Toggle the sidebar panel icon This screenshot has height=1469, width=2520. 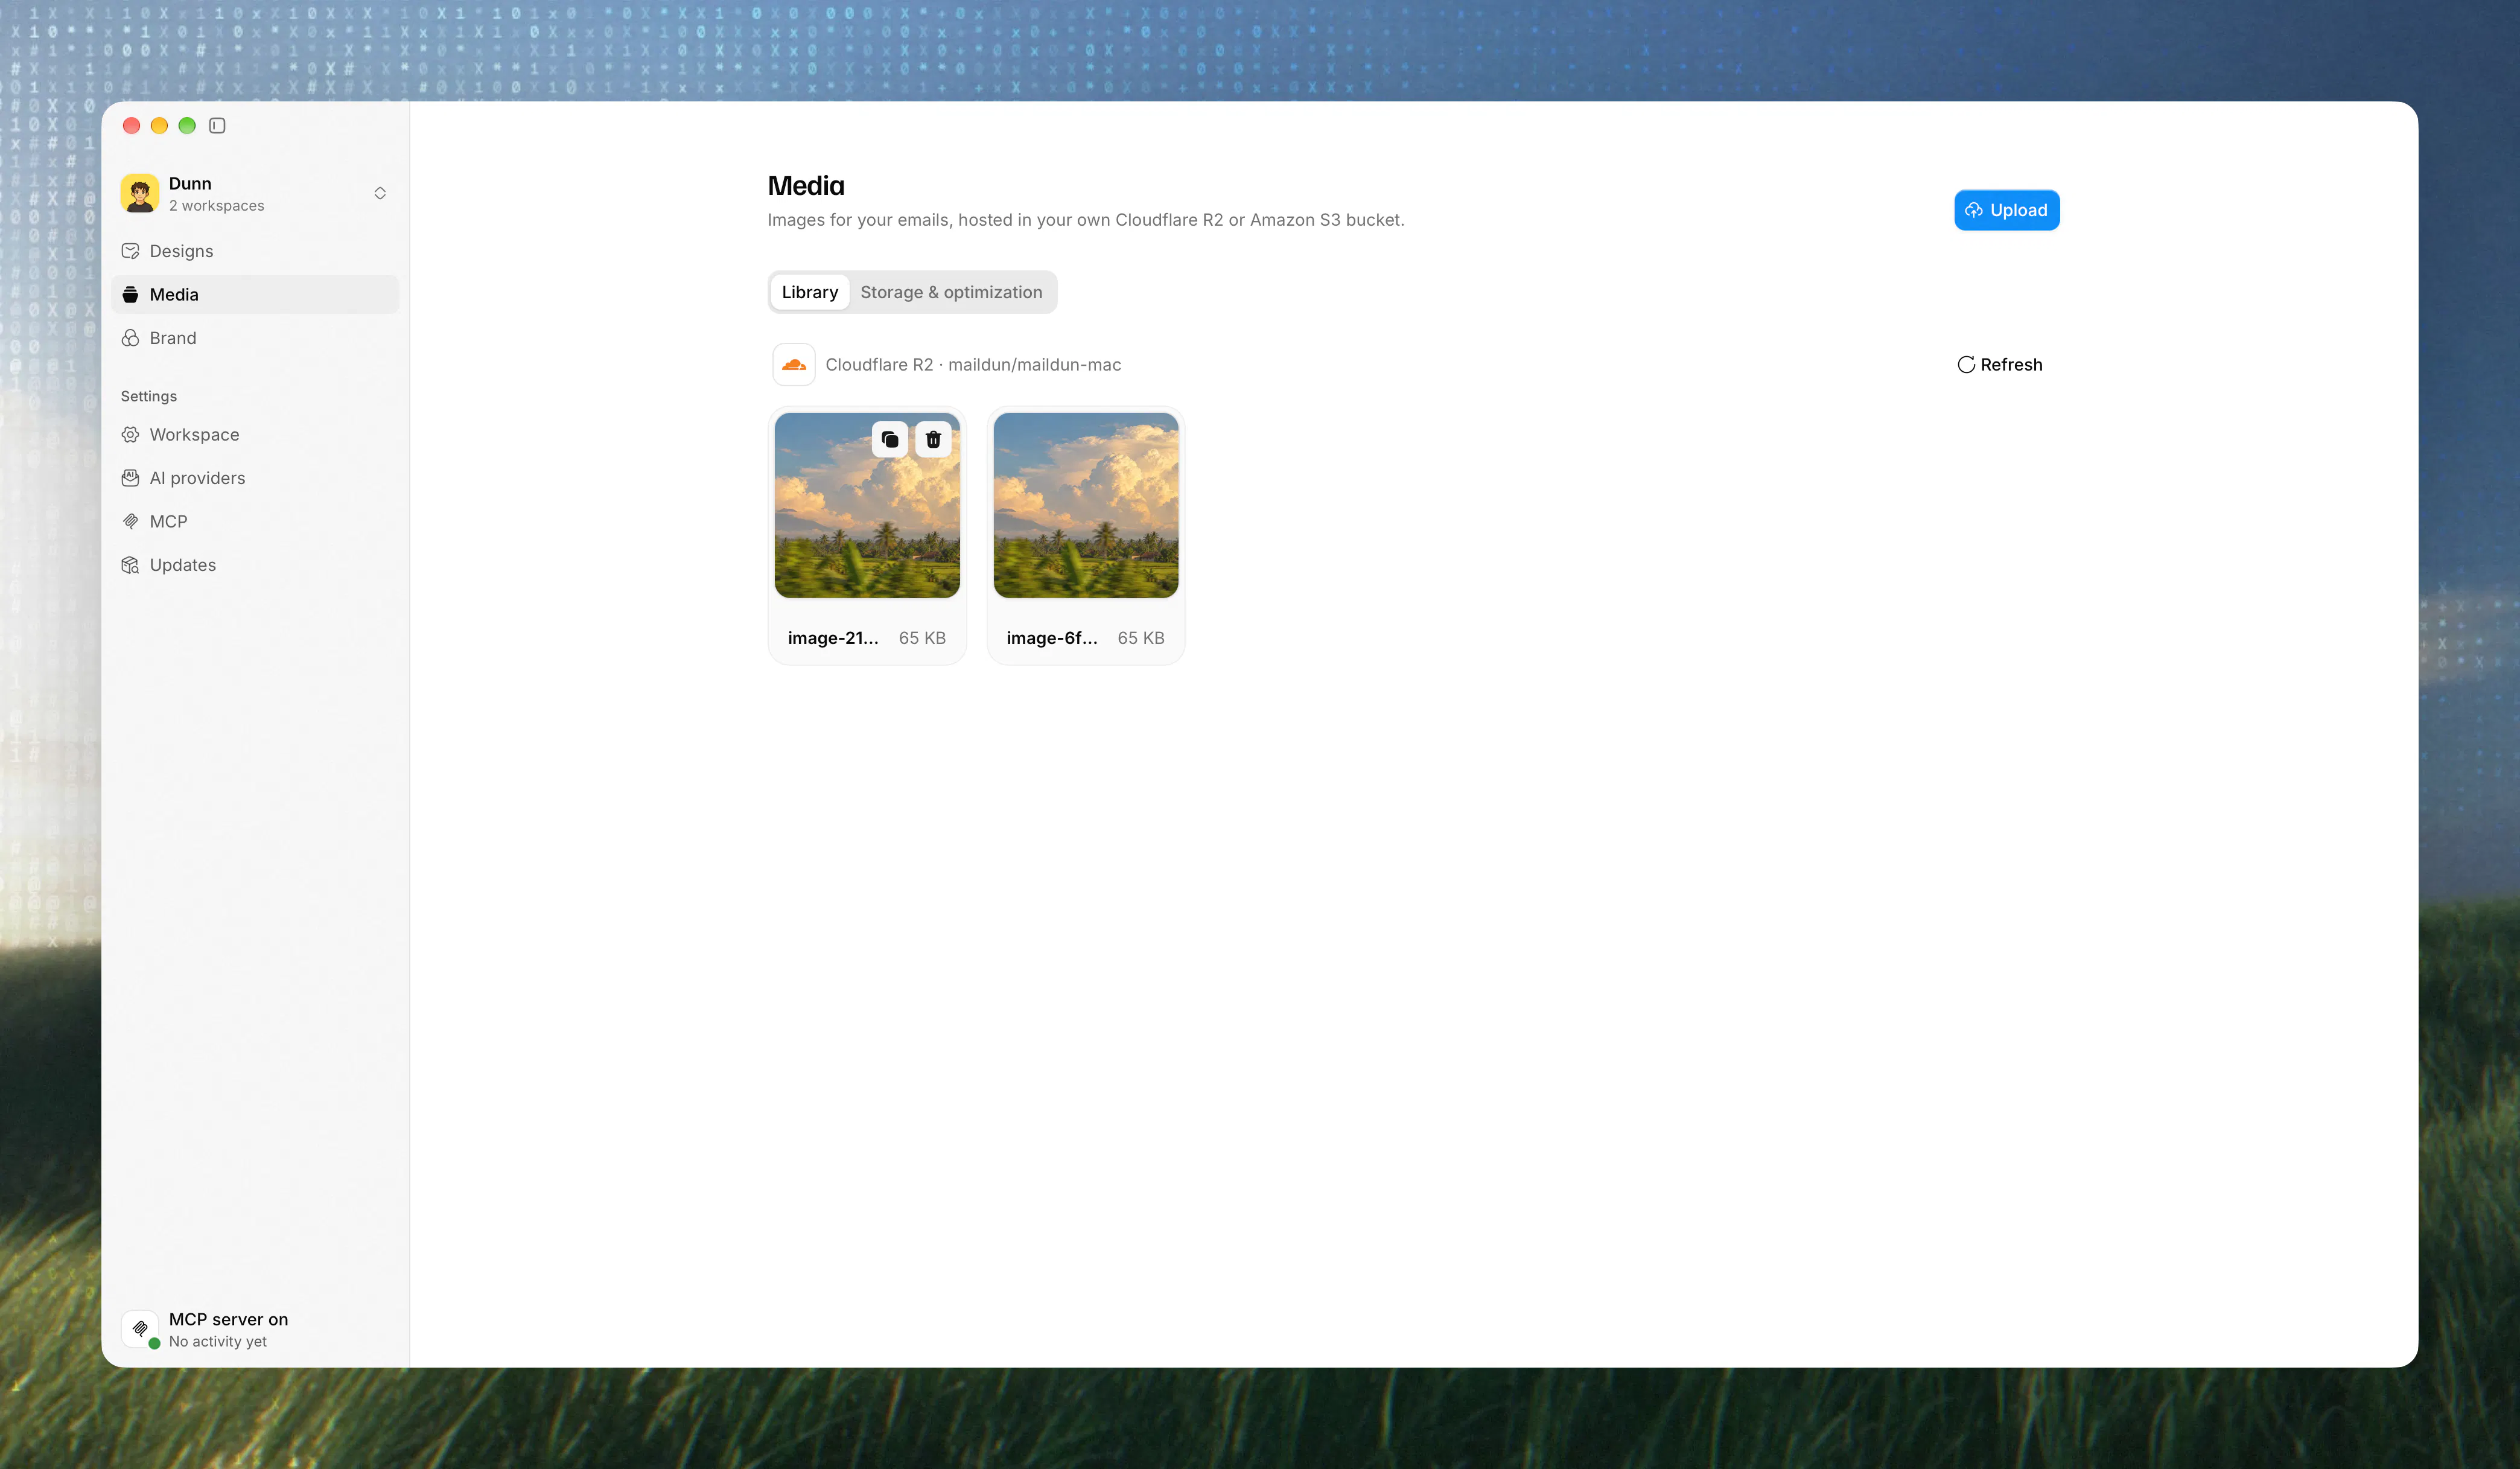click(217, 125)
